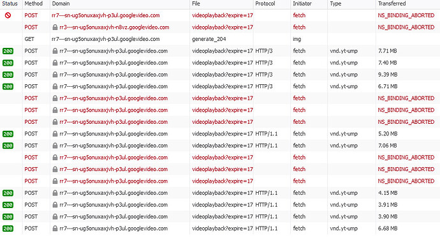
Task: Click the 7.40 MB transferred value
Action: [x=388, y=63]
